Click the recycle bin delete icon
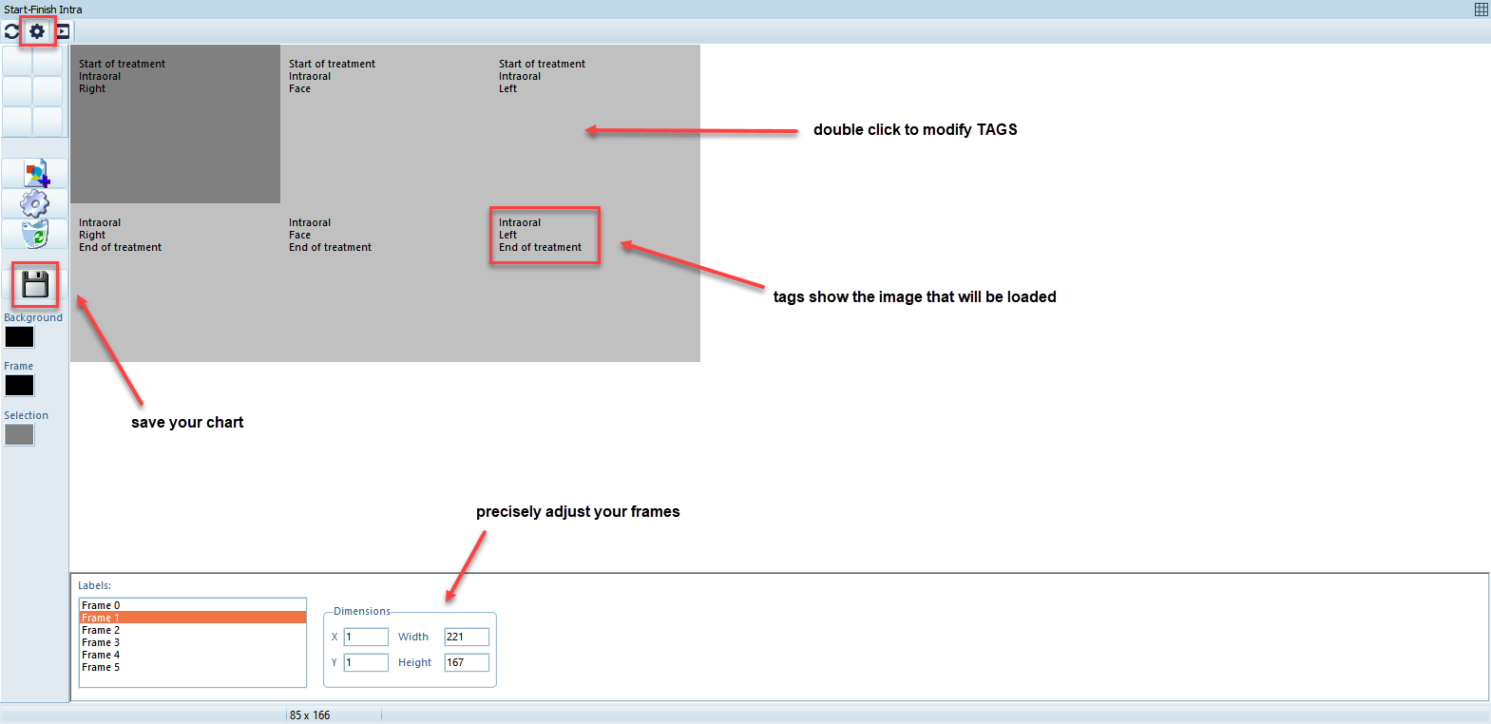Viewport: 1491px width, 724px height. pos(35,234)
